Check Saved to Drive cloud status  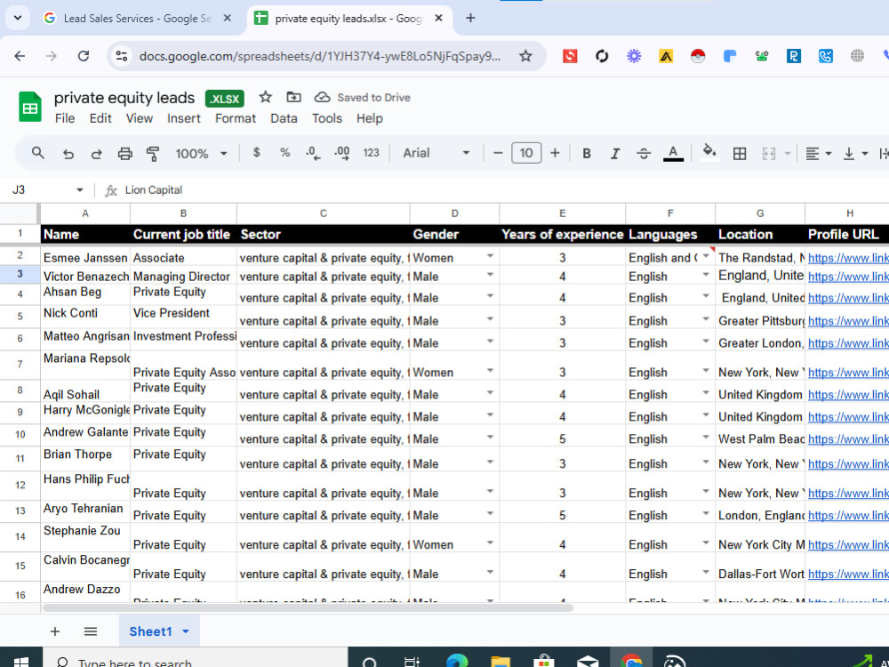click(363, 98)
